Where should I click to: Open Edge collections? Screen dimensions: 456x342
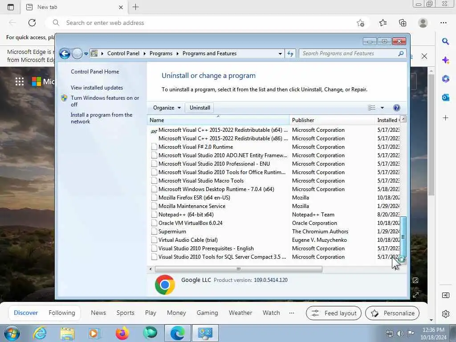(403, 23)
